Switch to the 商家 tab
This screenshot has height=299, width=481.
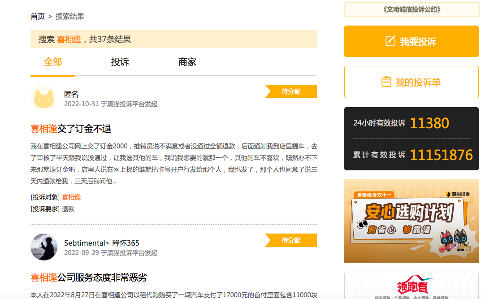187,62
